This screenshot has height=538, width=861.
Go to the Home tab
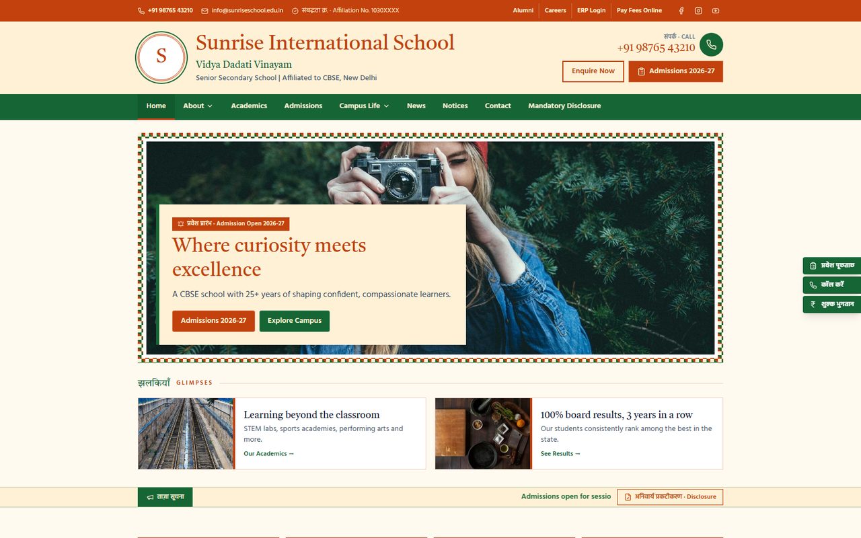[156, 106]
